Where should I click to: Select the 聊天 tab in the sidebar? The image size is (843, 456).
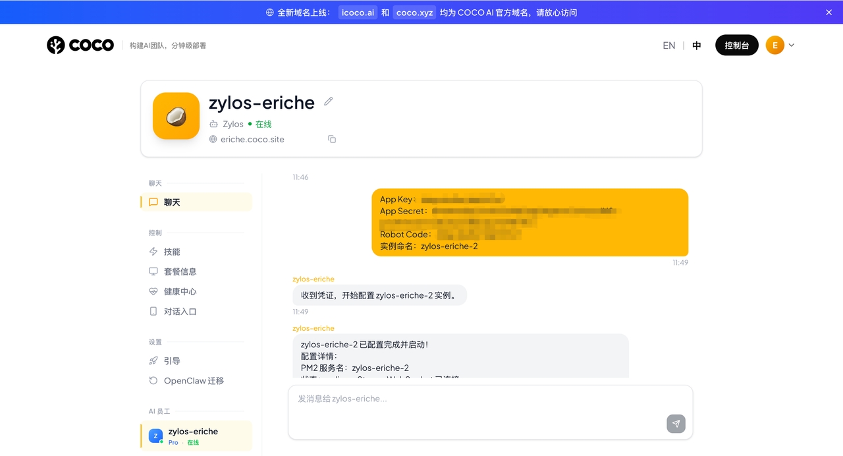pyautogui.click(x=196, y=202)
